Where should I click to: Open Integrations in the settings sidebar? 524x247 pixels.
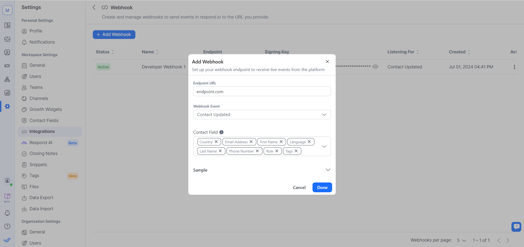42,132
